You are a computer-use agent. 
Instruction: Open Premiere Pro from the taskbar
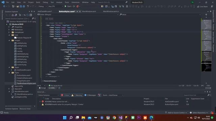(139, 118)
